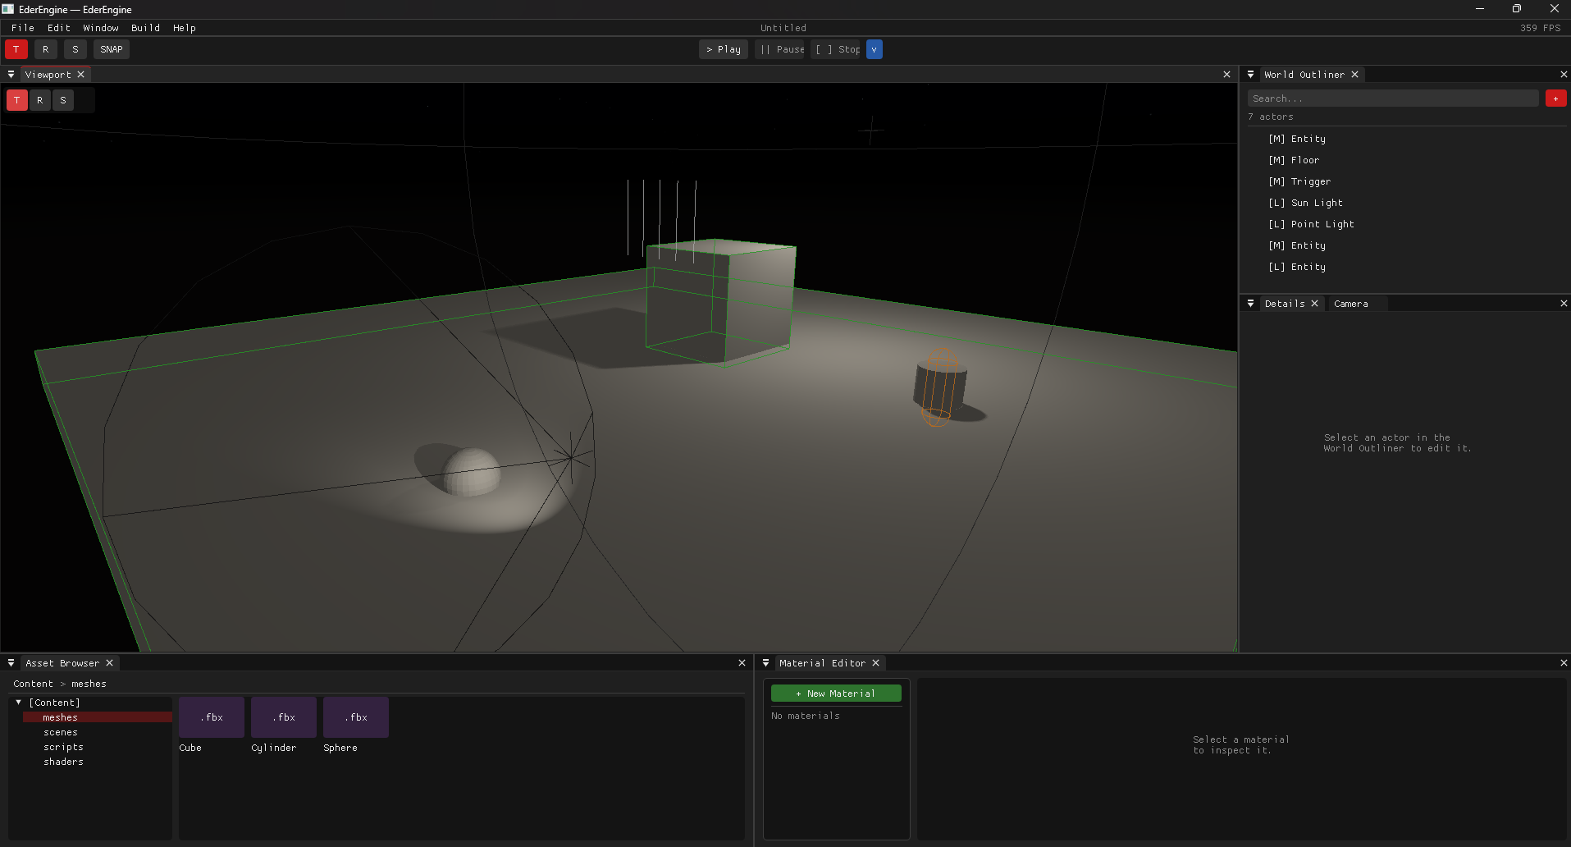Close the Viewport tab
The width and height of the screenshot is (1571, 847).
(80, 75)
